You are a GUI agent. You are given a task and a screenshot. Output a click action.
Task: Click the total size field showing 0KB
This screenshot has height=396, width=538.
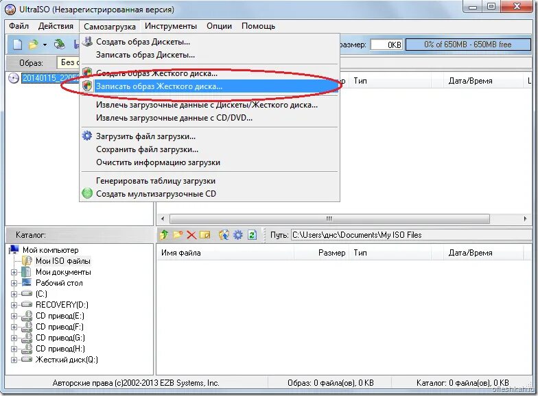[x=386, y=45]
